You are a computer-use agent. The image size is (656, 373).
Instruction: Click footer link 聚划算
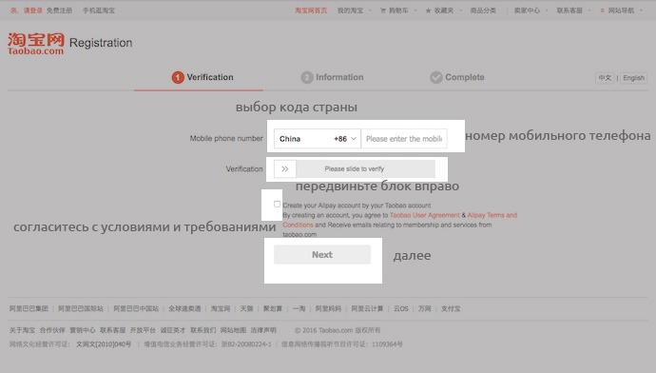[273, 308]
